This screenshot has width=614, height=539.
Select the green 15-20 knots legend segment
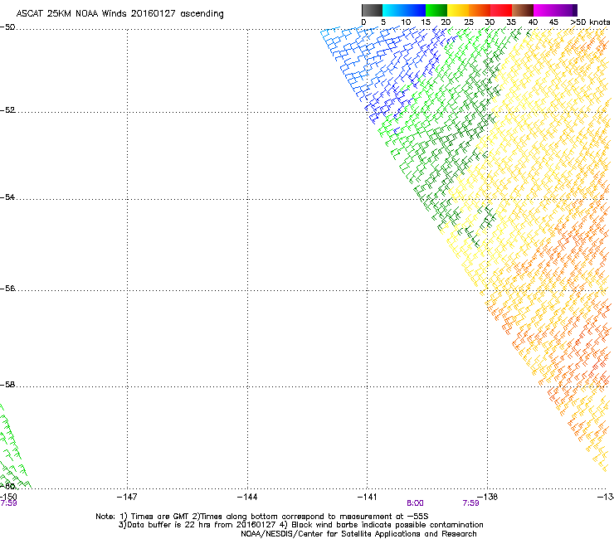(436, 10)
